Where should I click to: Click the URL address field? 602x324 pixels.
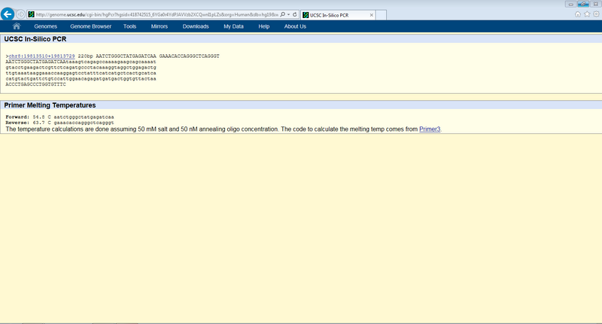[150, 14]
